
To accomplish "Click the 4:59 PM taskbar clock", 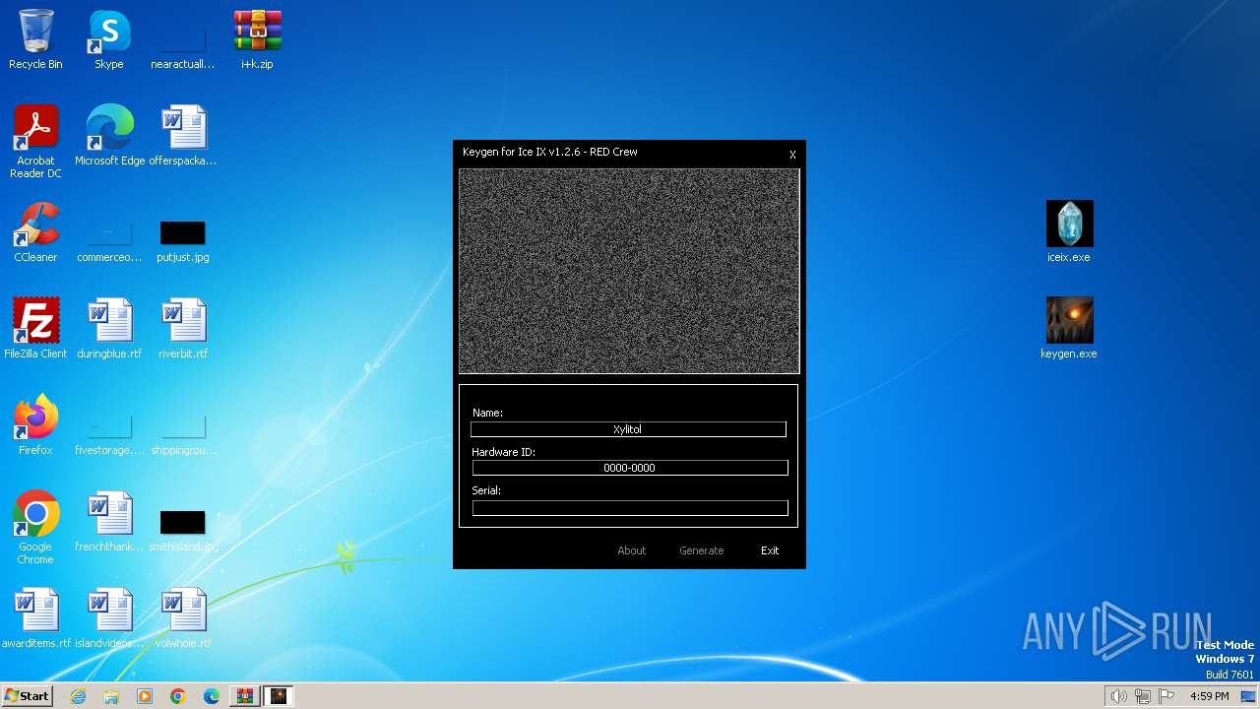I will [x=1209, y=696].
